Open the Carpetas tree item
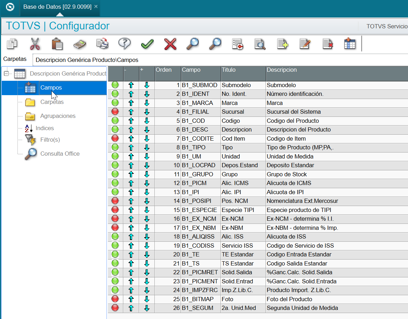 pyautogui.click(x=52, y=102)
